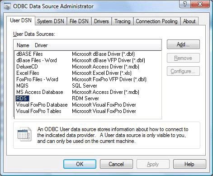Open the File DSN tab
Screen dimensions: 213x176
(79, 21)
